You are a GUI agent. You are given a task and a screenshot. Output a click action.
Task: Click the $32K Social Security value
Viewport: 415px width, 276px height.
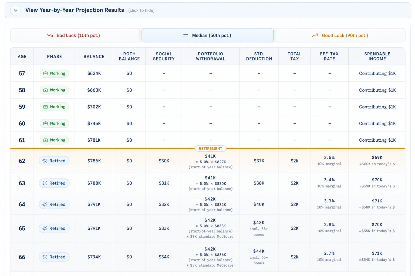(164, 204)
